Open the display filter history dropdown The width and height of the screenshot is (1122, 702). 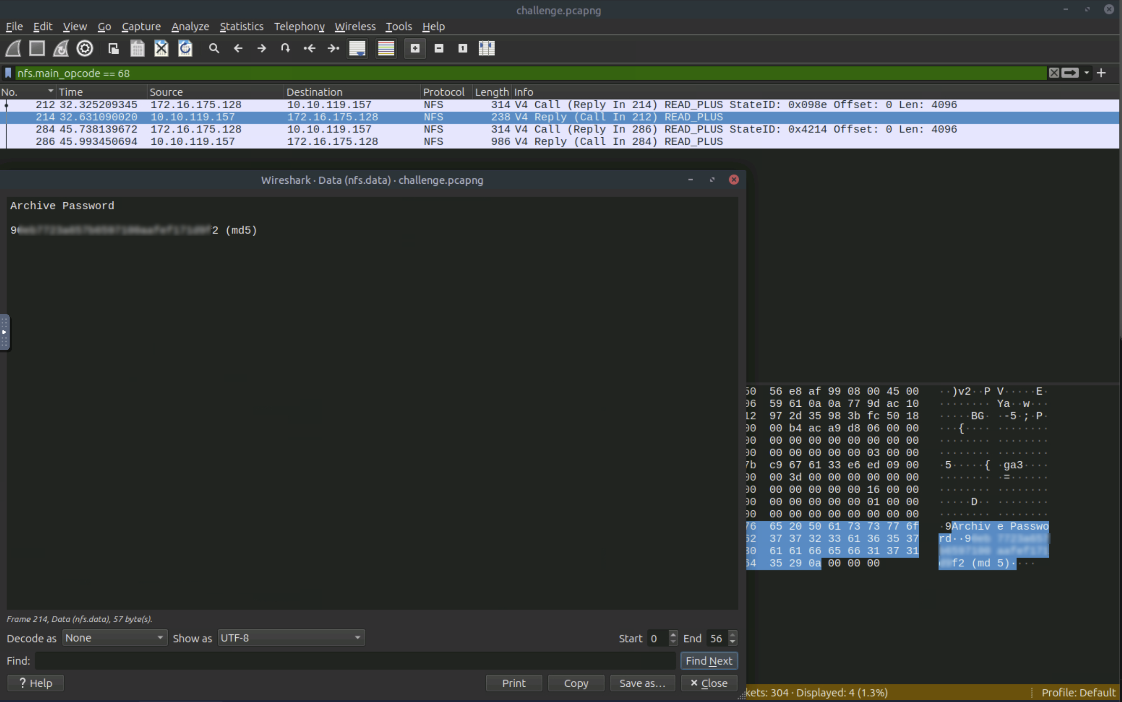coord(1087,73)
